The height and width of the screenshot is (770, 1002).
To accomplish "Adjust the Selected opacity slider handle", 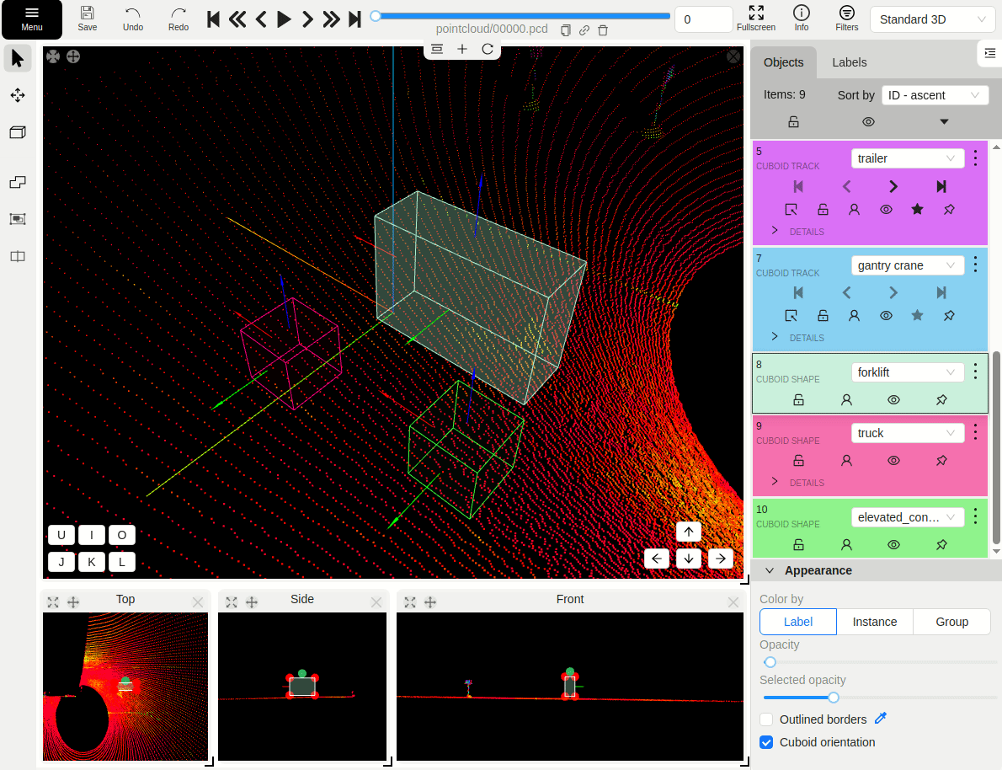I will click(x=833, y=697).
